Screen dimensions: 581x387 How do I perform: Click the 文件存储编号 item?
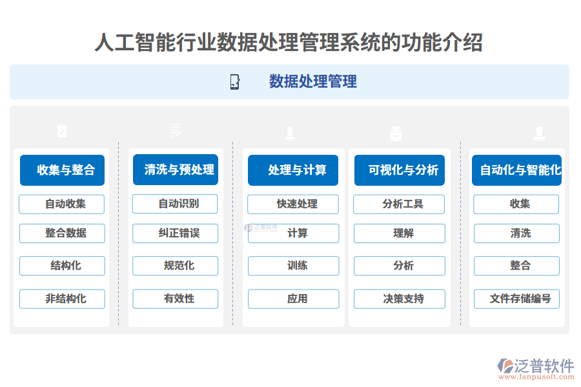[x=516, y=299]
